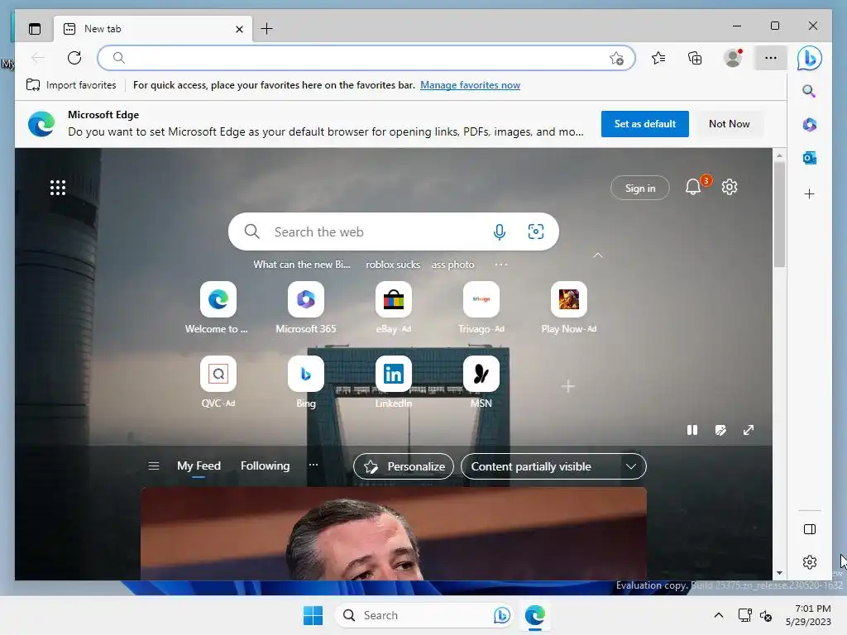This screenshot has width=847, height=635.
Task: Select the My Feed tab
Action: click(199, 466)
